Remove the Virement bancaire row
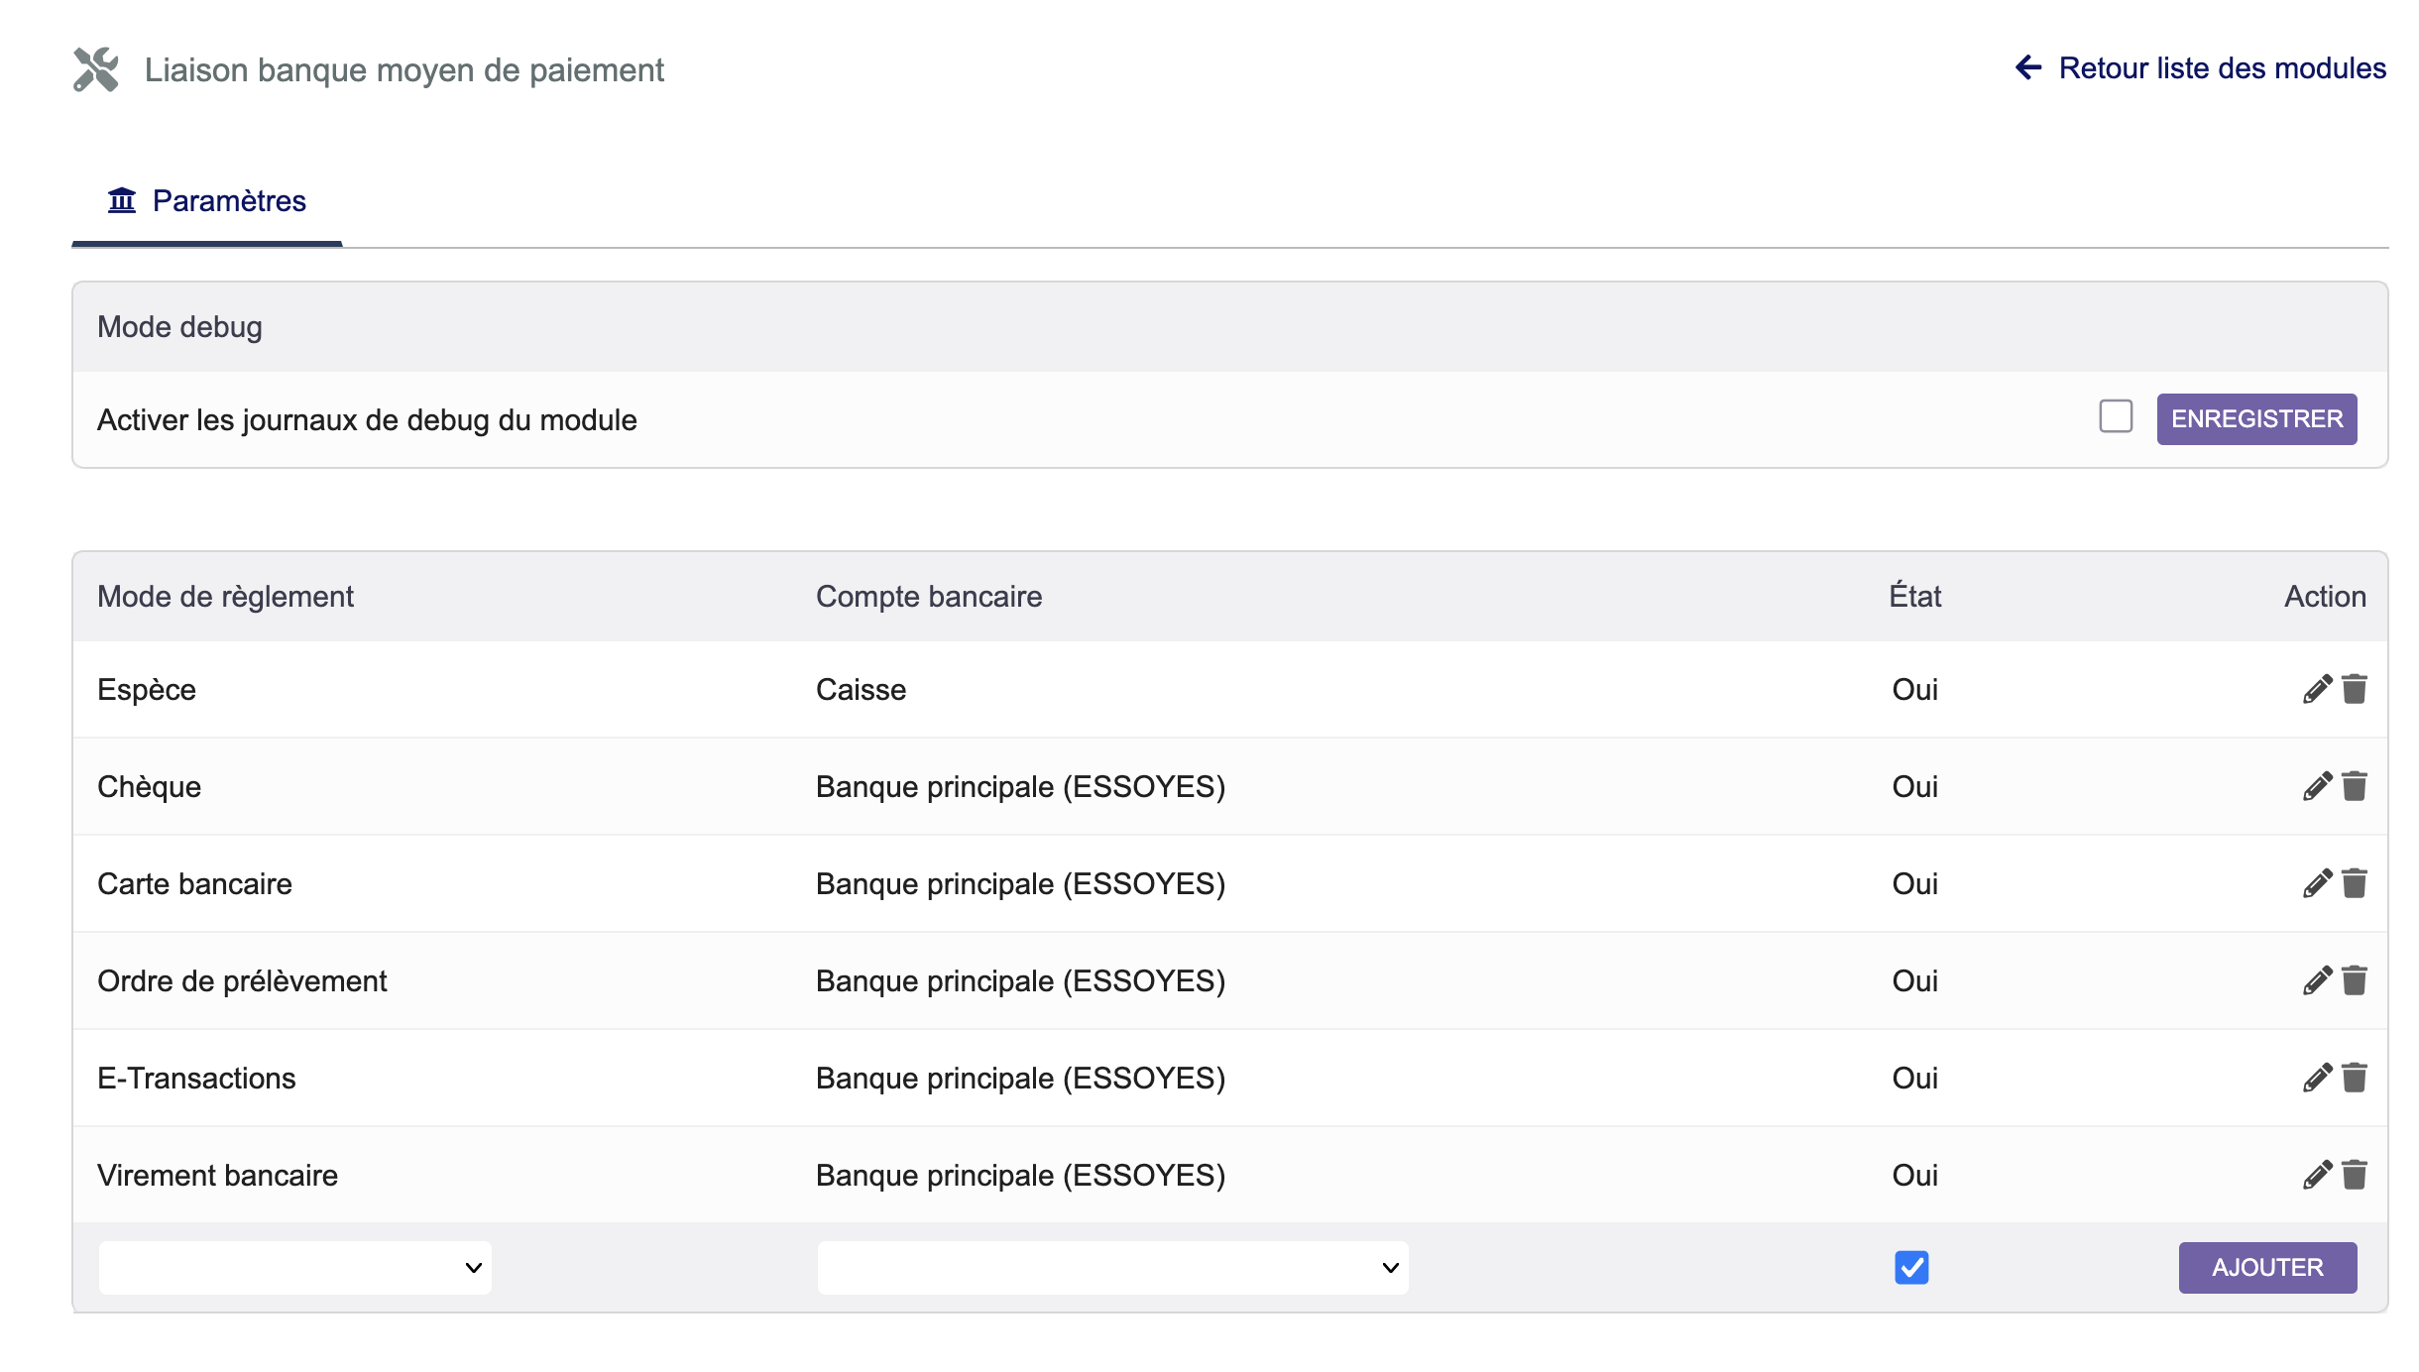Screen dimensions: 2419x1372 point(2355,1175)
